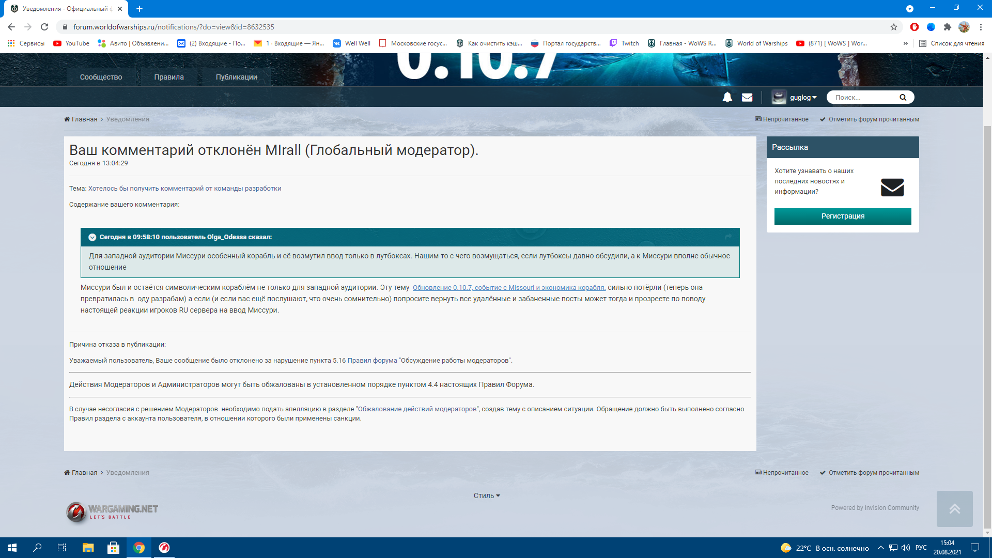
Task: Open the Стиль style dropdown
Action: [x=487, y=495]
